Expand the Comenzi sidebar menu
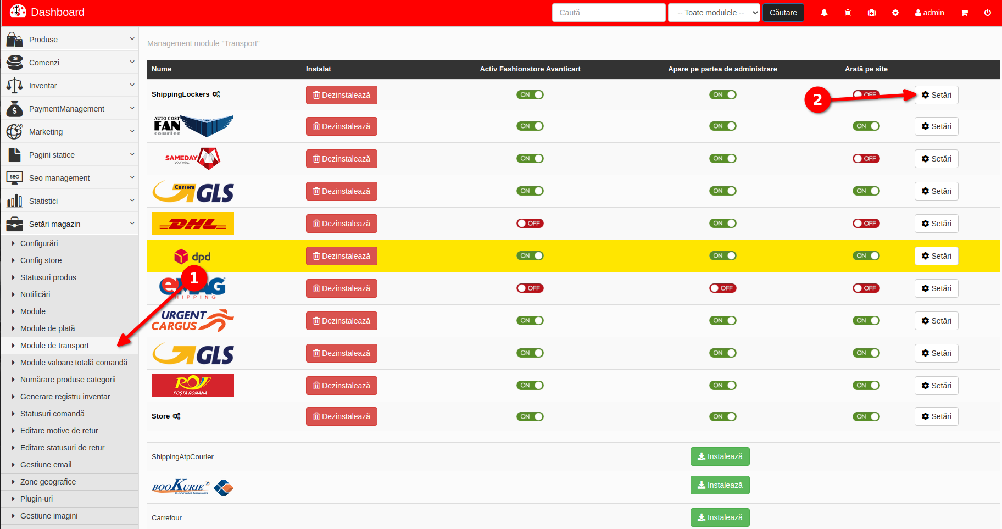The height and width of the screenshot is (529, 1002). tap(69, 63)
